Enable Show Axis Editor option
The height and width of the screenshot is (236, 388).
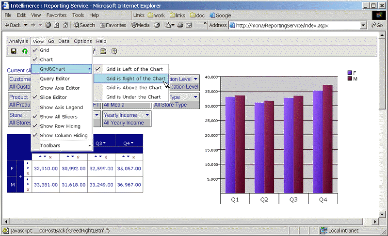pyautogui.click(x=62, y=88)
